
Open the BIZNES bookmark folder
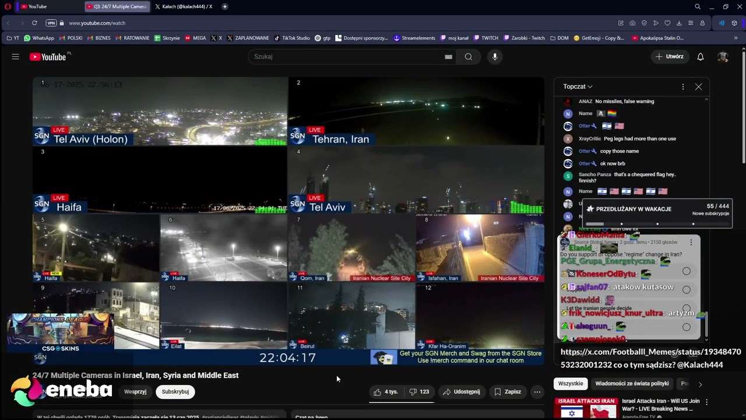tap(99, 38)
